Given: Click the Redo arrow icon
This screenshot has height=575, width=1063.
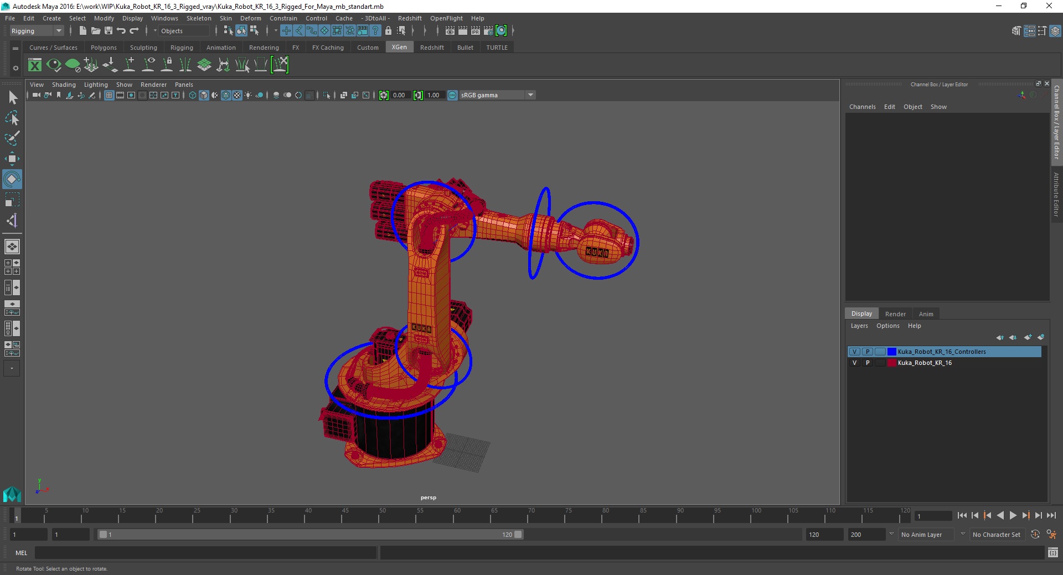Looking at the screenshot, I should coord(134,31).
